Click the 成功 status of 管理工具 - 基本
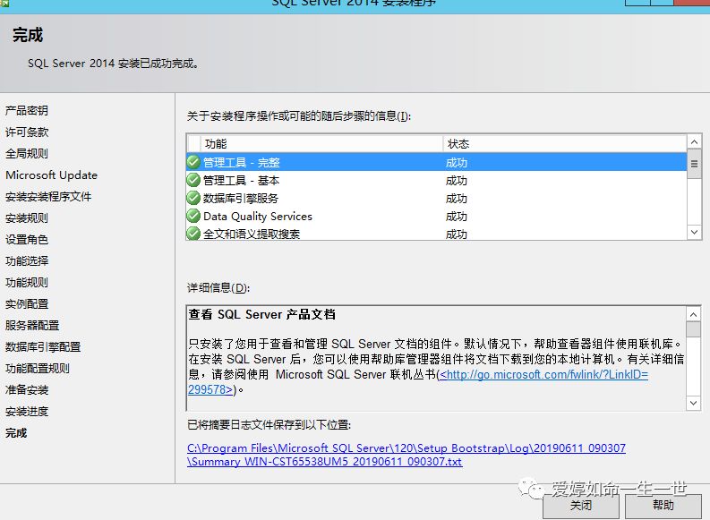The image size is (710, 520). [x=456, y=181]
